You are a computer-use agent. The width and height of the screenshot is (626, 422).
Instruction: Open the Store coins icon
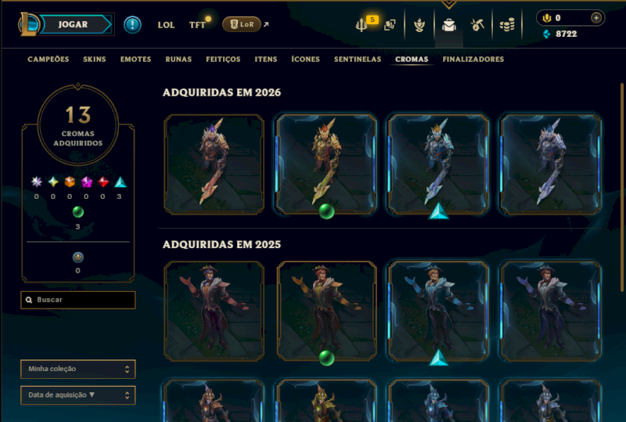(507, 25)
